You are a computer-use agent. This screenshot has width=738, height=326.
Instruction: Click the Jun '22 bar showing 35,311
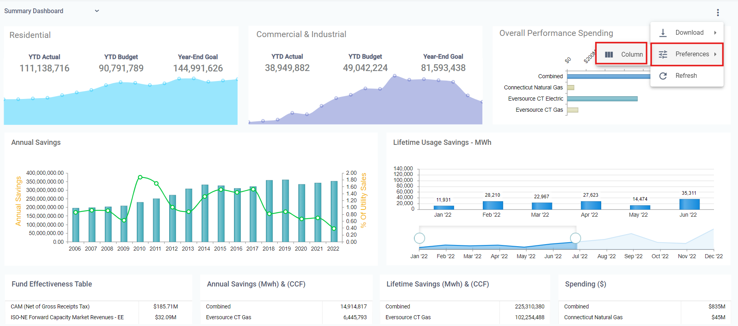689,204
